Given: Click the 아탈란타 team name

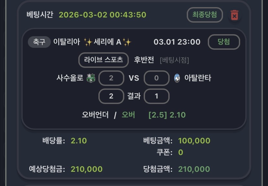Looking at the screenshot, I should point(197,78).
